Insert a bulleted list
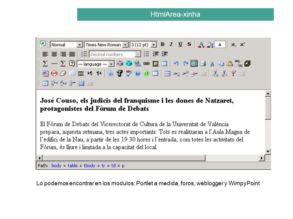 [146, 54]
